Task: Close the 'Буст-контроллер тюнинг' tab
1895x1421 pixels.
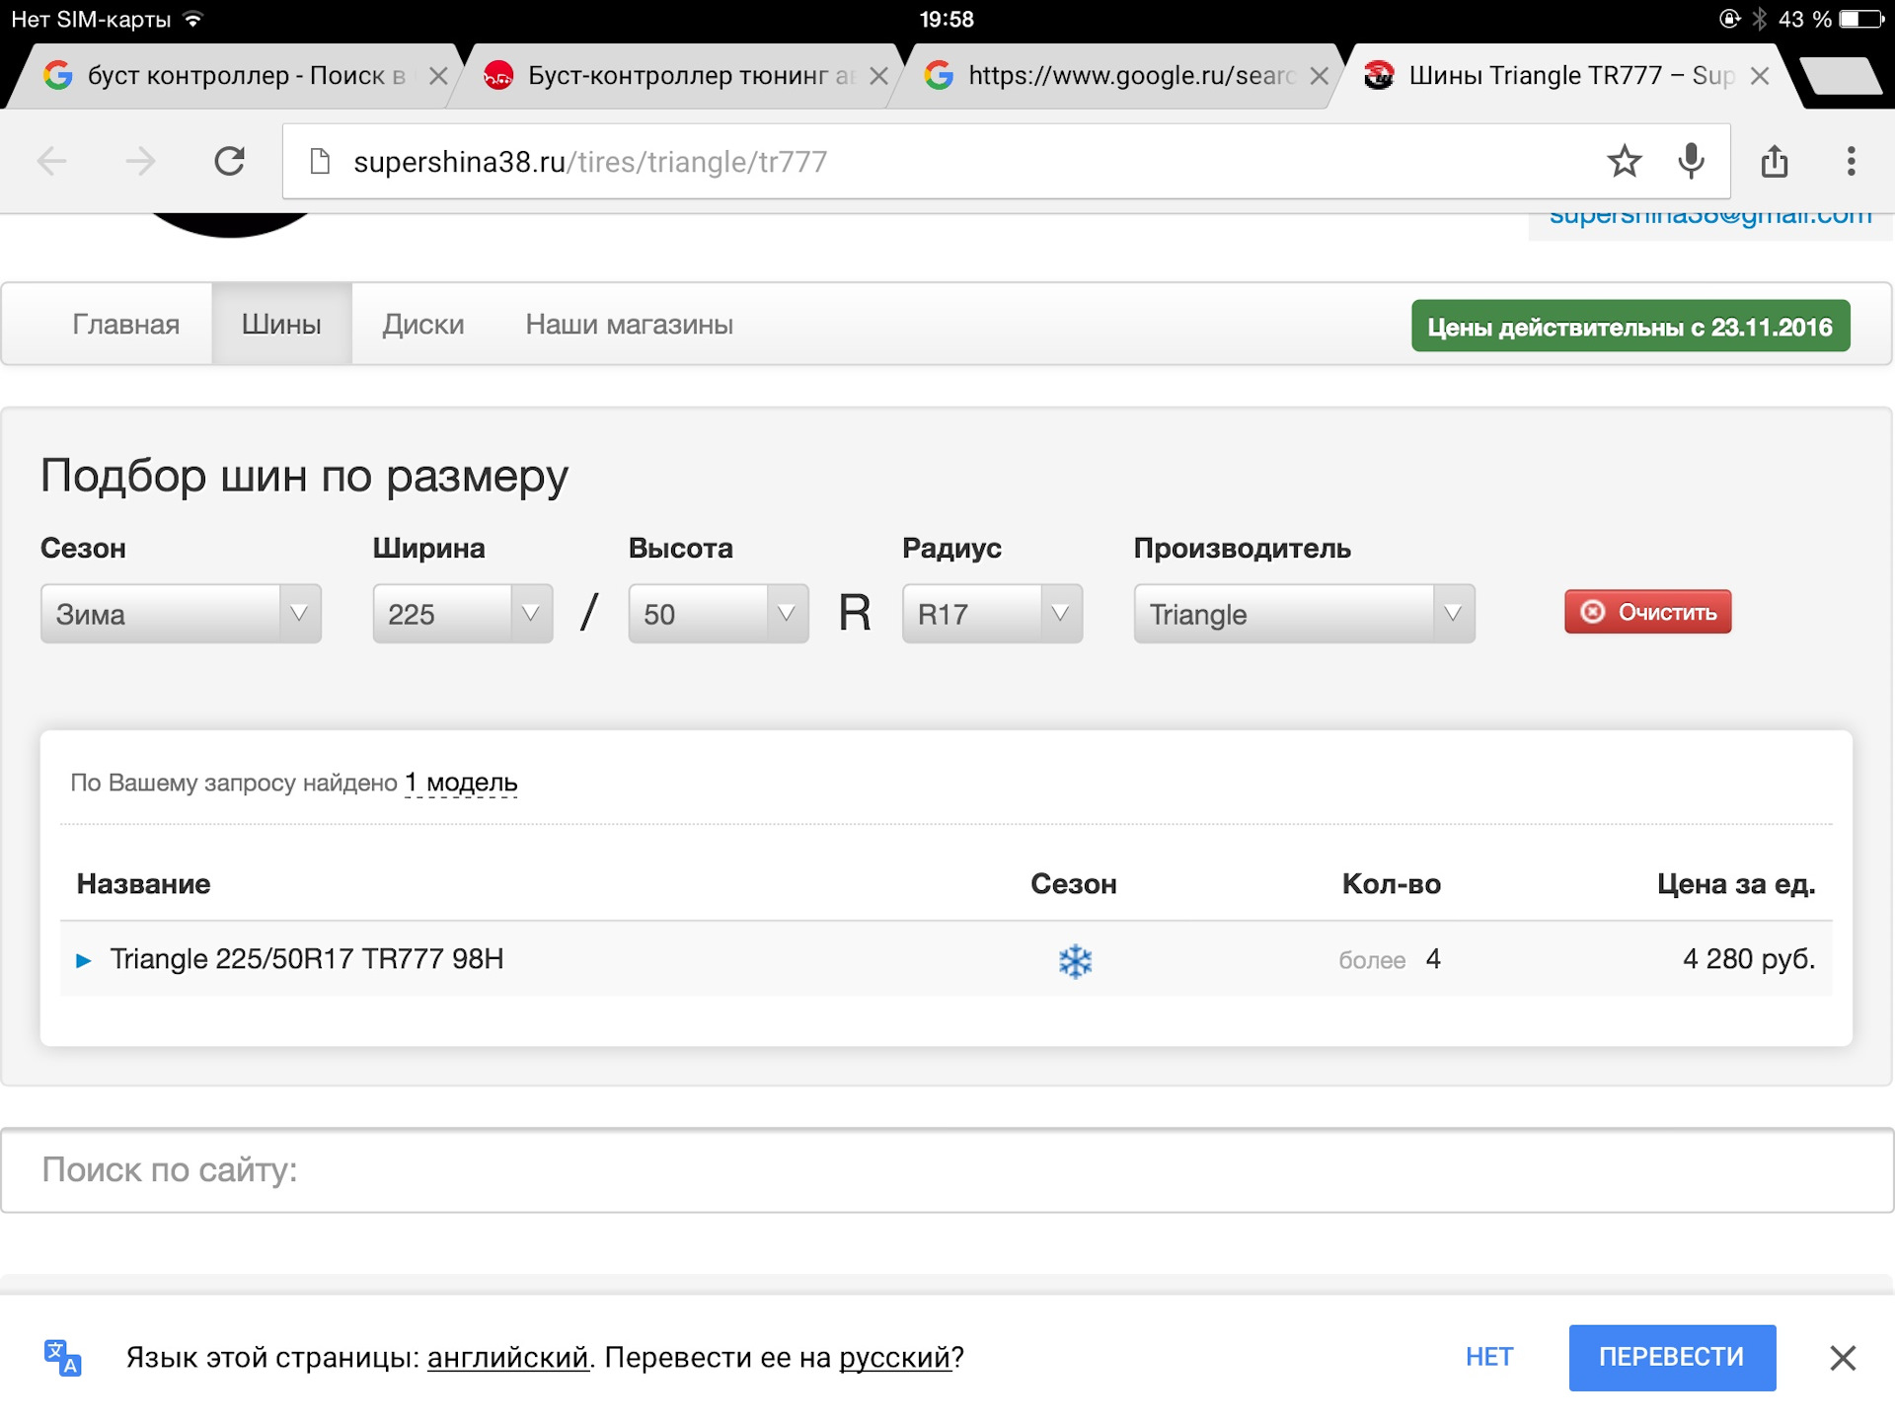Action: (x=878, y=76)
